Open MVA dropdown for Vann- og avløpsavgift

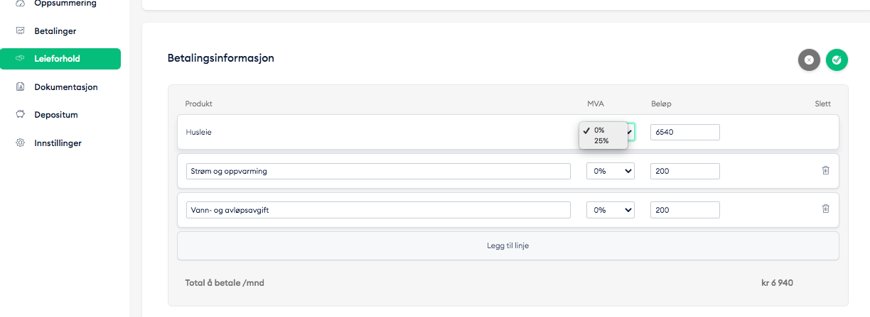click(610, 210)
